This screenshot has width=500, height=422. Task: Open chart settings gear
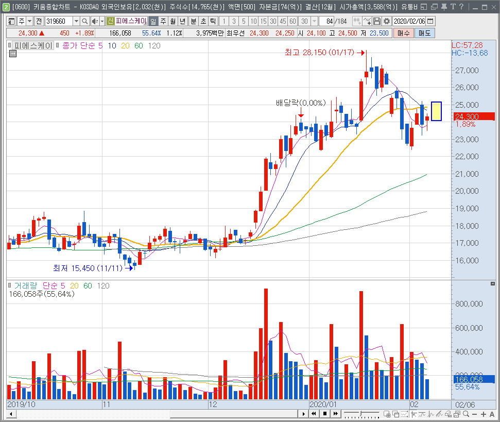pos(387,21)
